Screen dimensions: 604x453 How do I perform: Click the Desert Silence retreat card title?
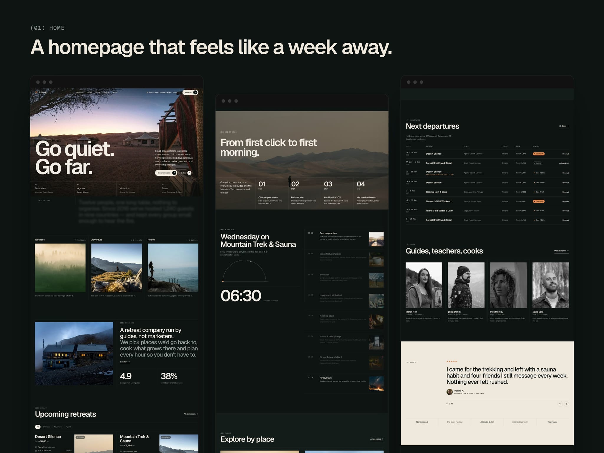point(48,436)
